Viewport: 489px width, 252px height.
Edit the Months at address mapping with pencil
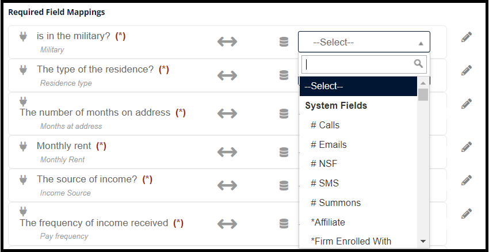tap(466, 104)
